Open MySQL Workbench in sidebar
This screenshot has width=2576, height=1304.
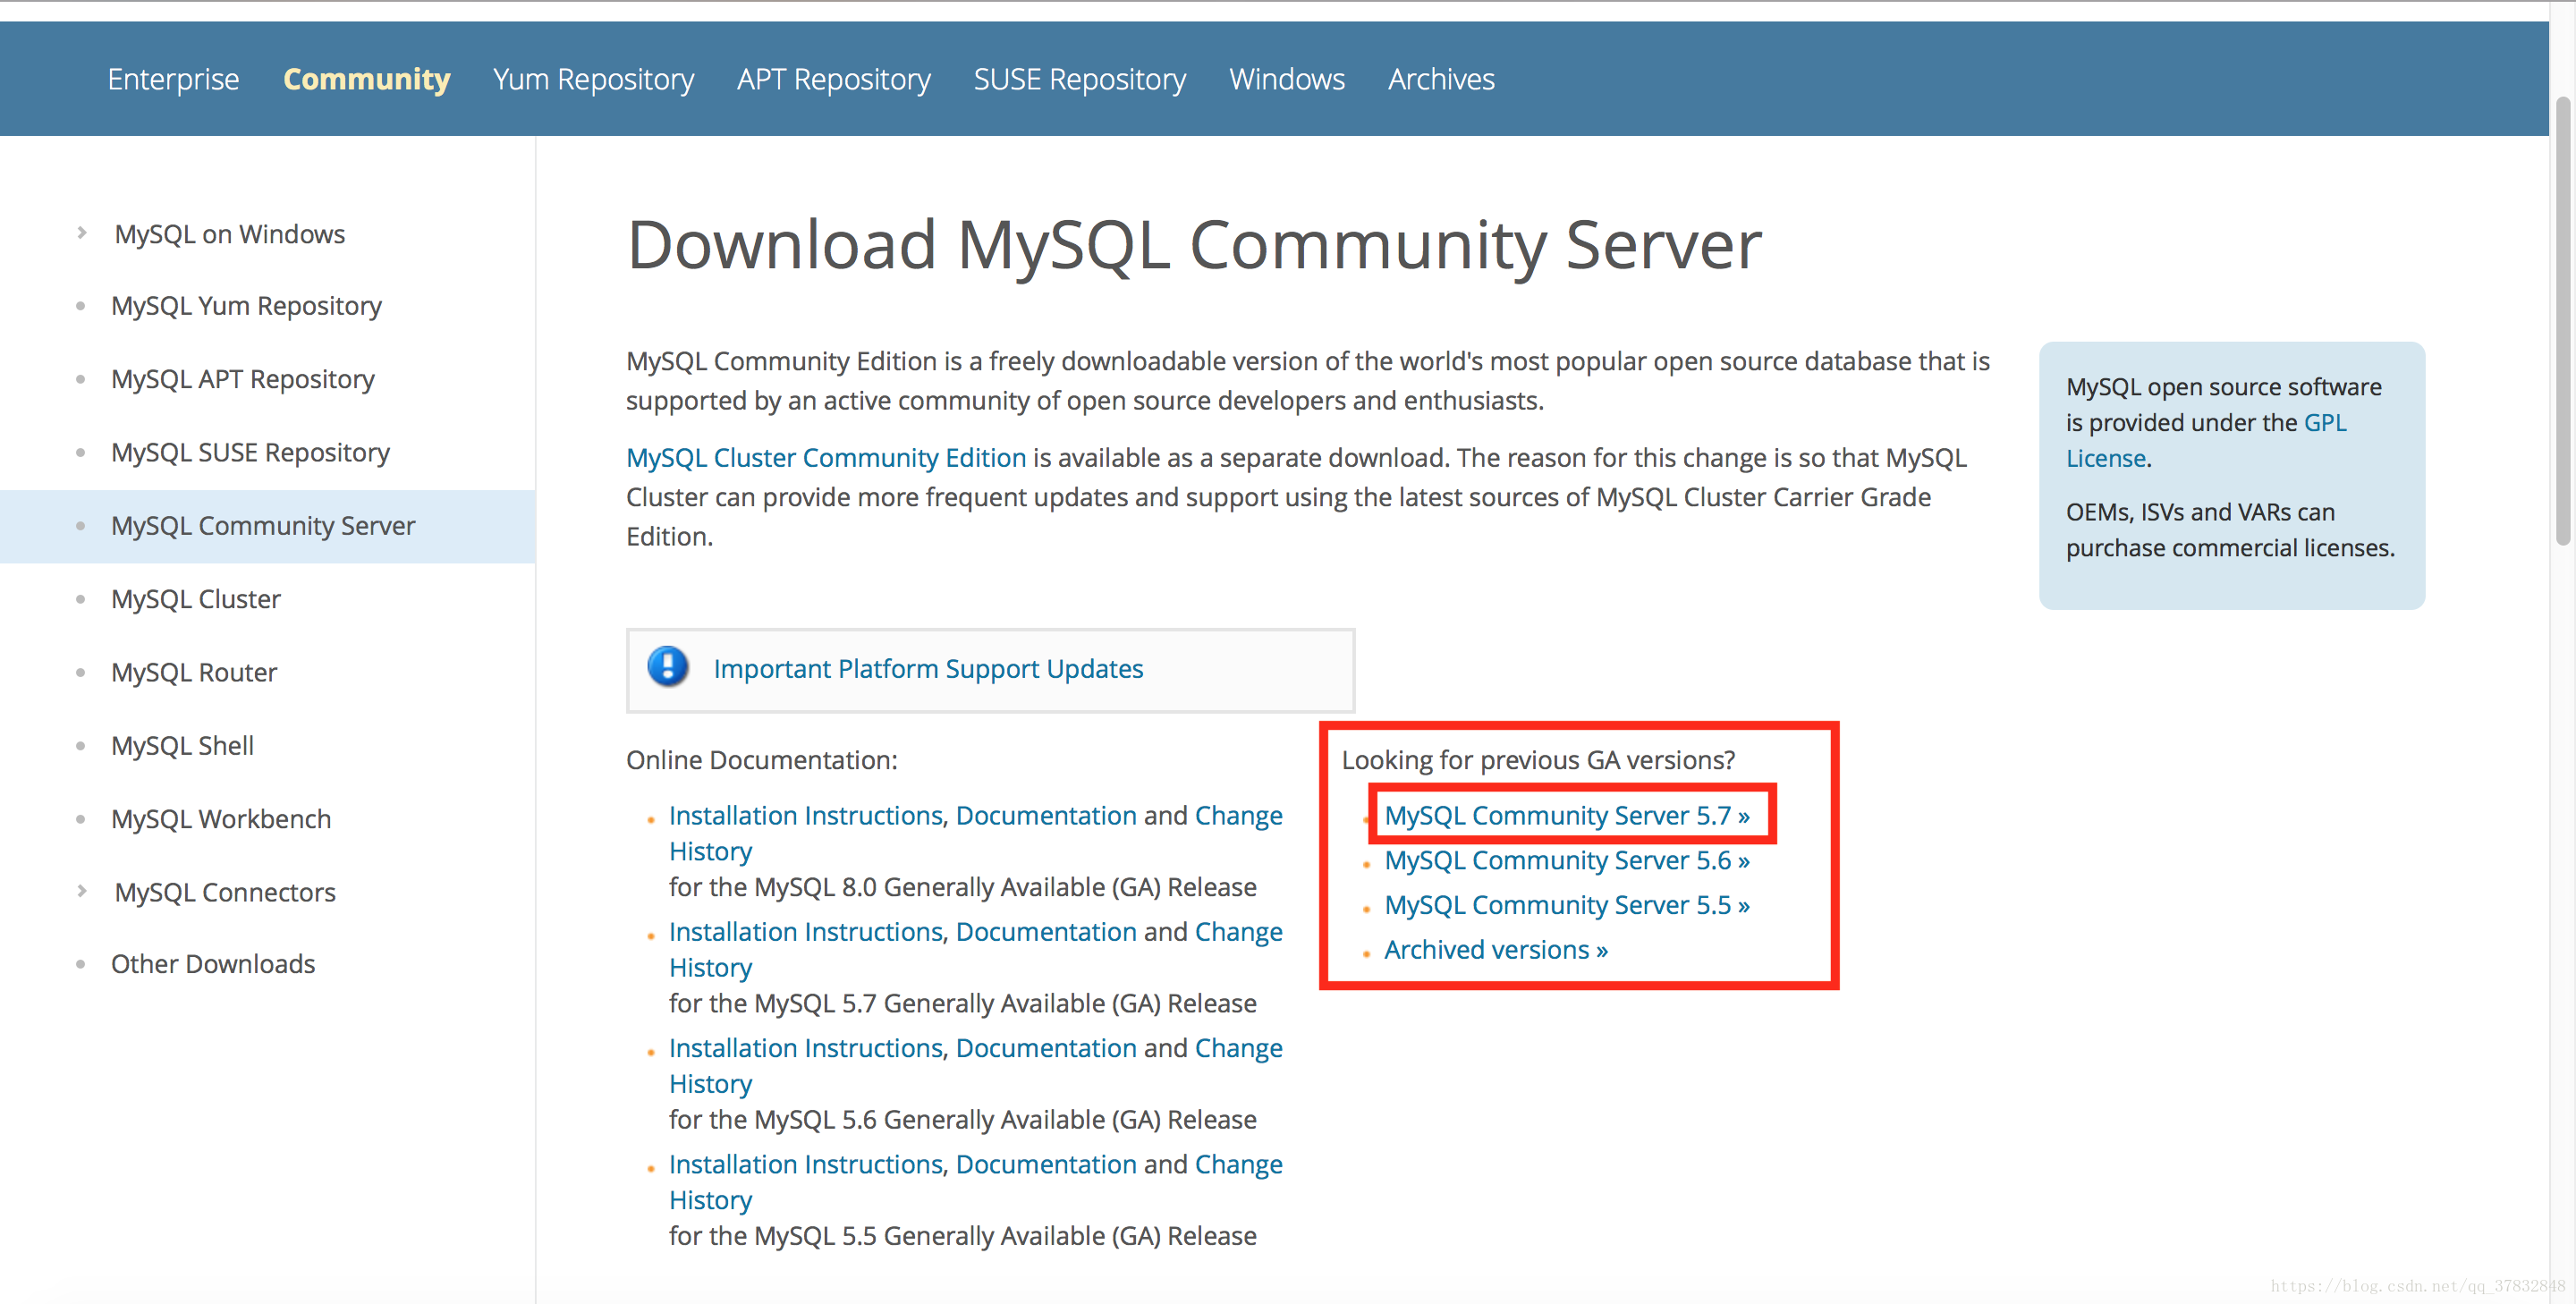[221, 819]
